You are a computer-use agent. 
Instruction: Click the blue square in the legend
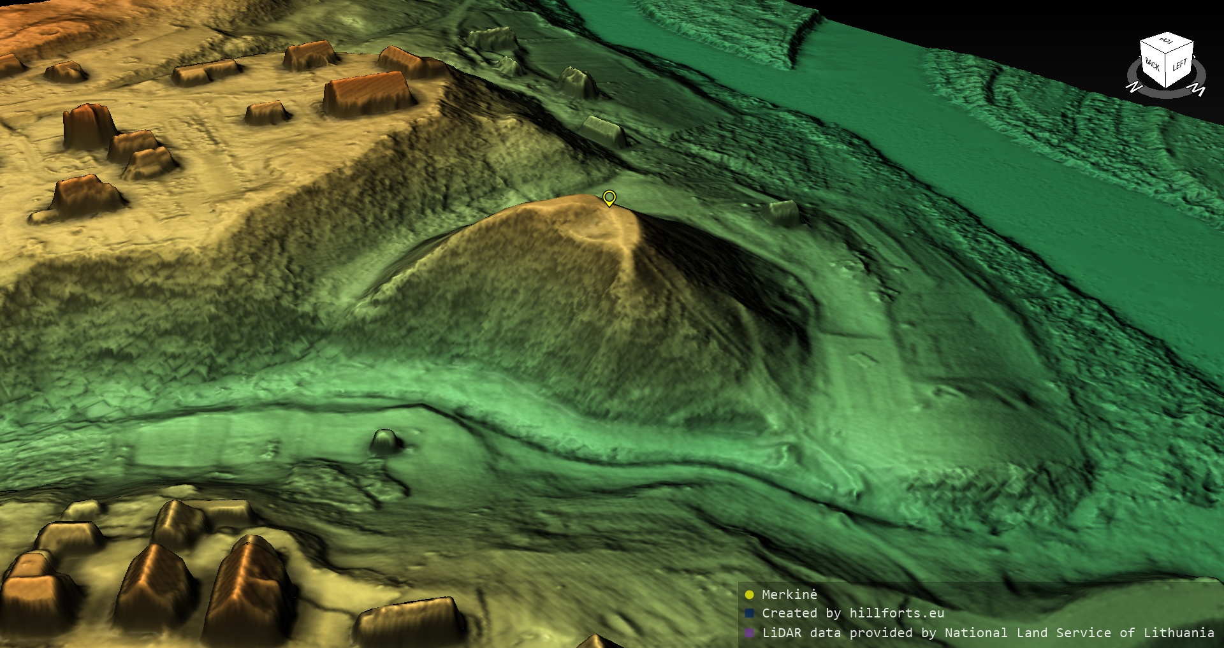tap(750, 614)
